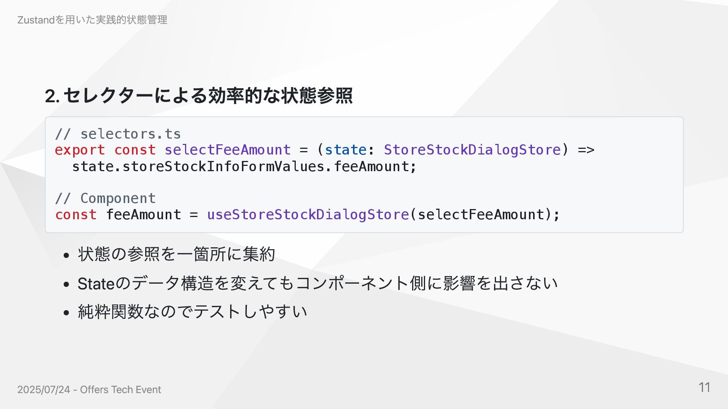Click the date 2025/07/24 in the footer

coord(44,390)
